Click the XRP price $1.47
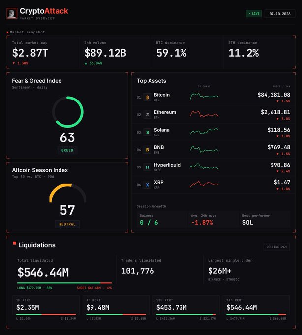 (x=282, y=182)
